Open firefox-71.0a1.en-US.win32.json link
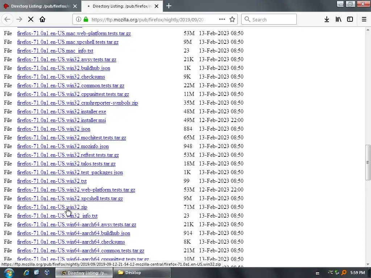 tap(54, 129)
